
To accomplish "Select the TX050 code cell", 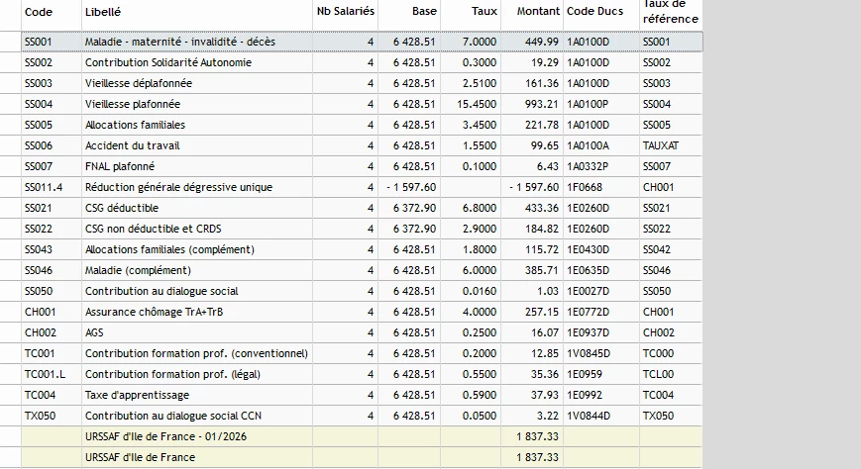I will (41, 416).
